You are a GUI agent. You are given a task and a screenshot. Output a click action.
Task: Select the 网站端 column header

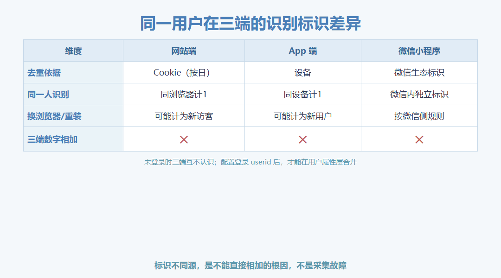(184, 51)
